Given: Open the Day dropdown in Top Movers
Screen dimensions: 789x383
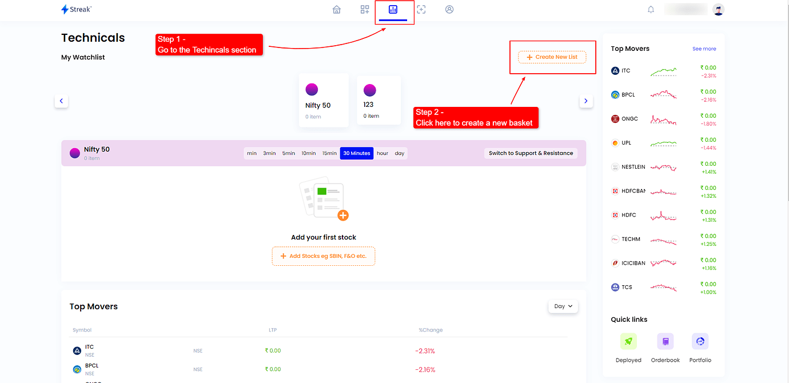Looking at the screenshot, I should 563,306.
